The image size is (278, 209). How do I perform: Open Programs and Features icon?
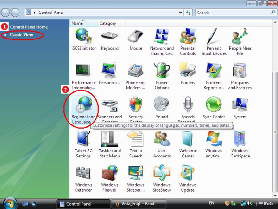pos(240,71)
